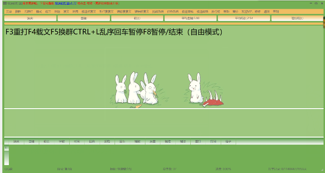
Task: Click the 退出 menu item
Action: coord(267,12)
